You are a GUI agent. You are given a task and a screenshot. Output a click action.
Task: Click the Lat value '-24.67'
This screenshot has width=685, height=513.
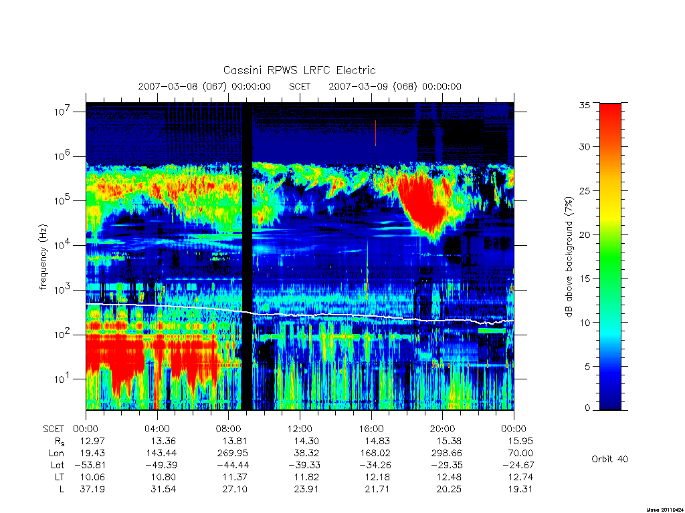coord(518,465)
